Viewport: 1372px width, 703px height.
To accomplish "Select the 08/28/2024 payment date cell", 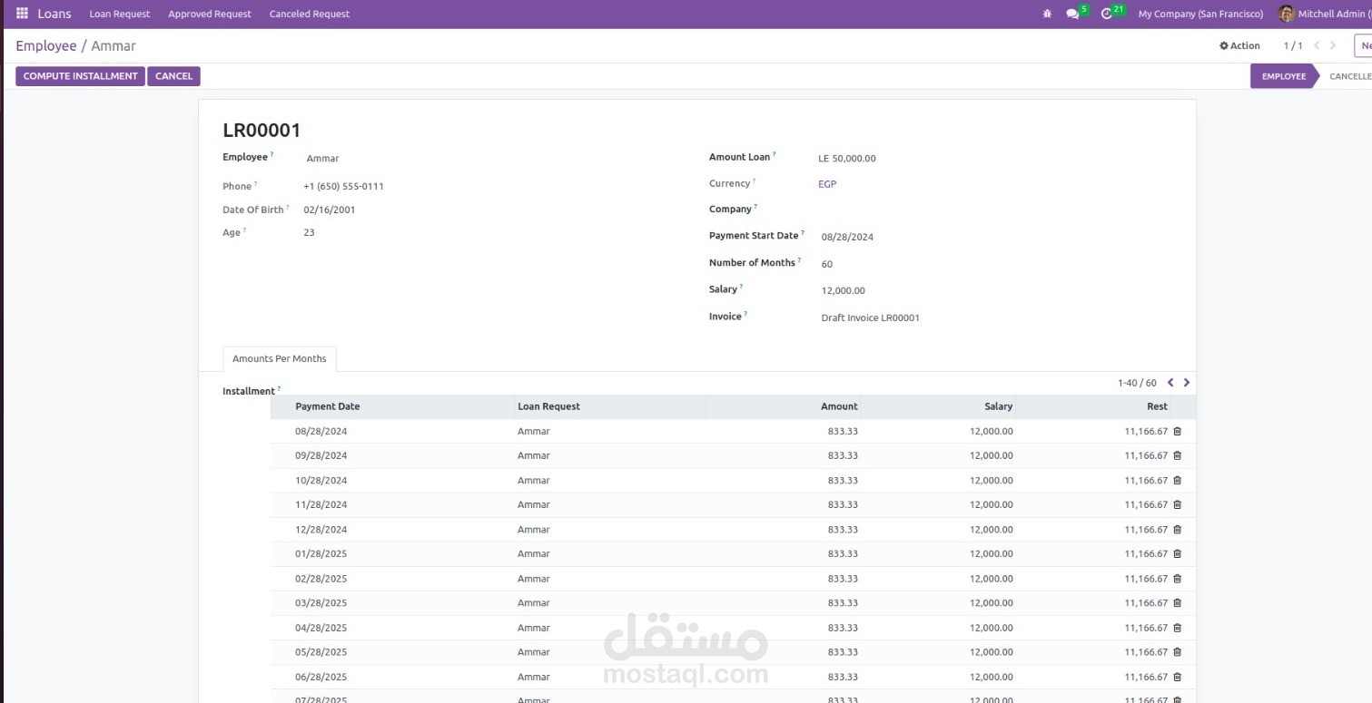I will 321,432.
